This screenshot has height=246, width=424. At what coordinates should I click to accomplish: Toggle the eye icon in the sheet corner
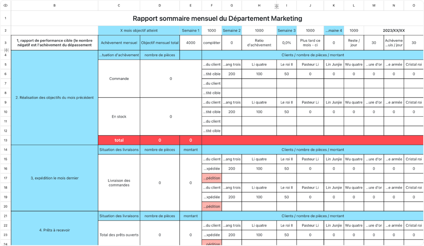coord(5,5)
